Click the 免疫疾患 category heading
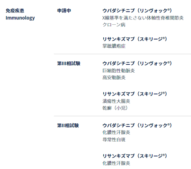The image size is (191, 169). (15, 11)
